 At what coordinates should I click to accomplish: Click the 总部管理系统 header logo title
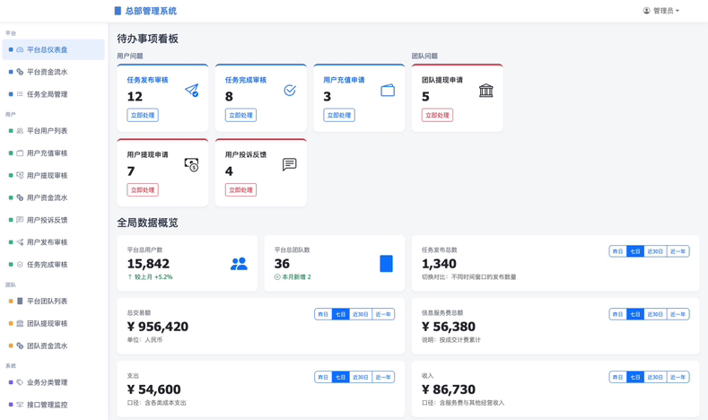(145, 11)
